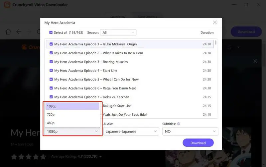Image resolution: width=266 pixels, height=167 pixels.
Task: Click the Download button in main window toolbar
Action: 246,31
